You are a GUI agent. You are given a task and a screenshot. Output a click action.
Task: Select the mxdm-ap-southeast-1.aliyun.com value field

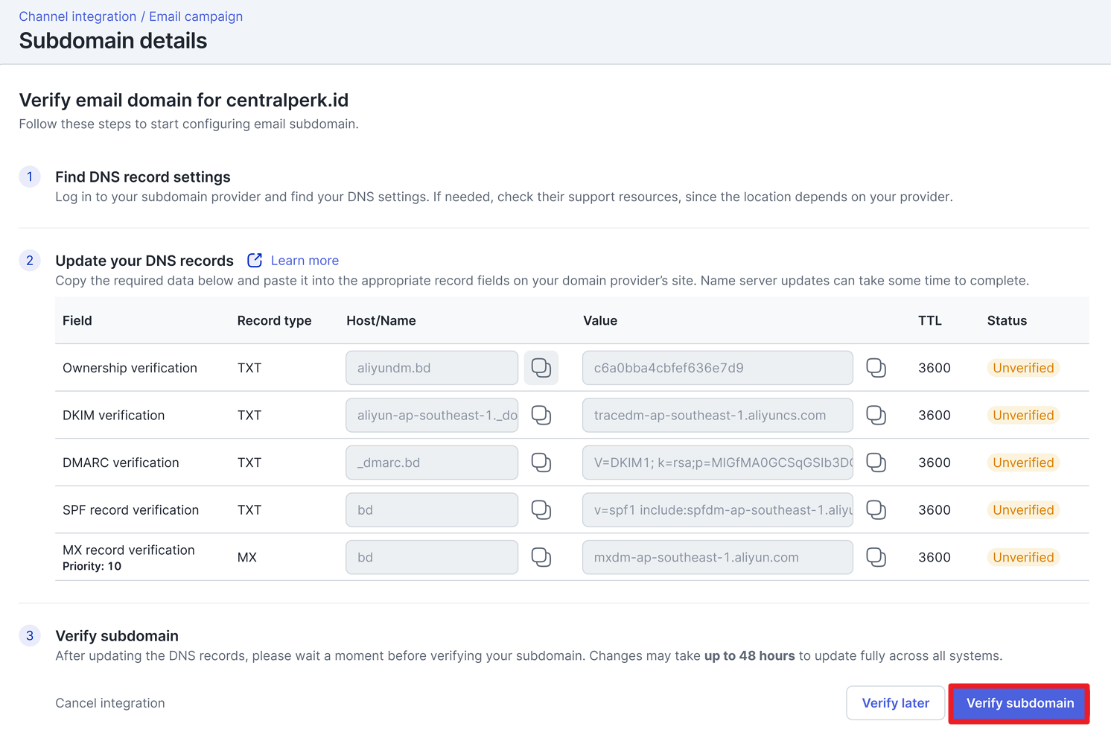point(717,557)
